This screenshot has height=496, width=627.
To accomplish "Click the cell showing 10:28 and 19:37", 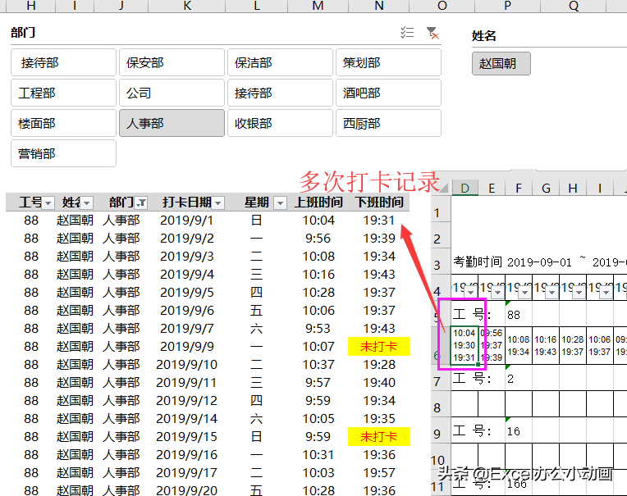I will tap(573, 345).
